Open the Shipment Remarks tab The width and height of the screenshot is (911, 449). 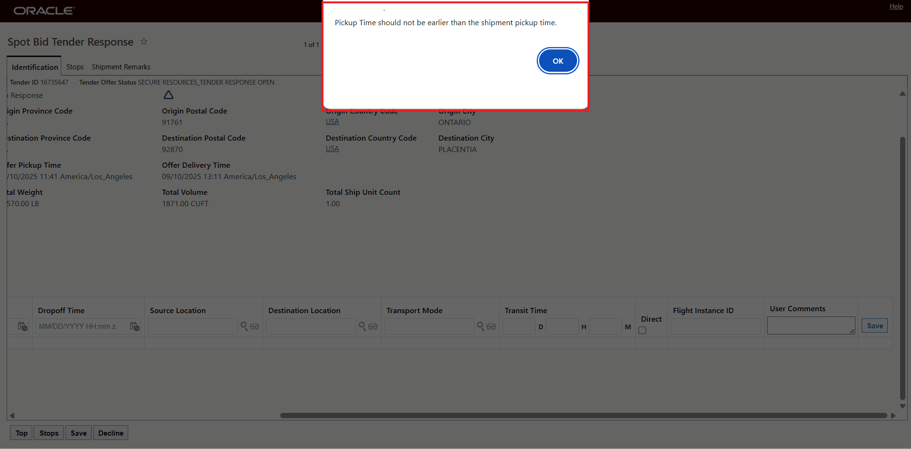click(121, 67)
